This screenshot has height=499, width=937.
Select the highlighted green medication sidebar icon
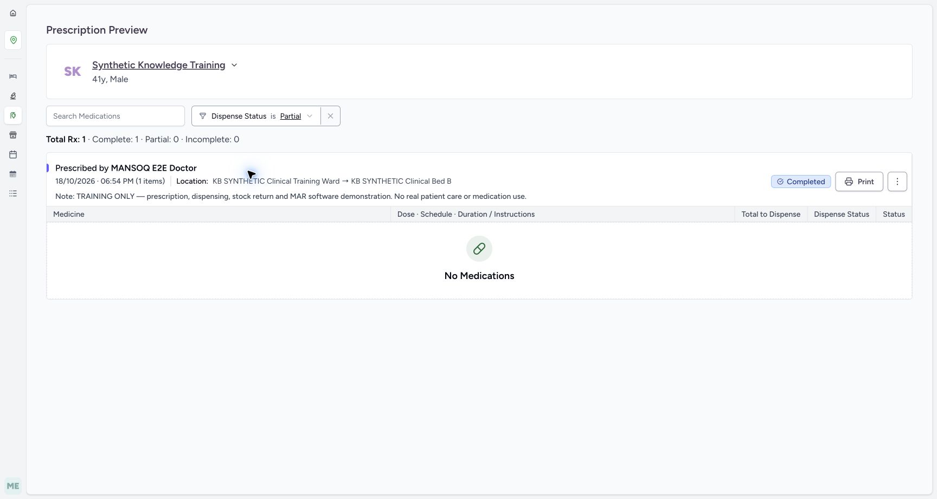tap(13, 115)
